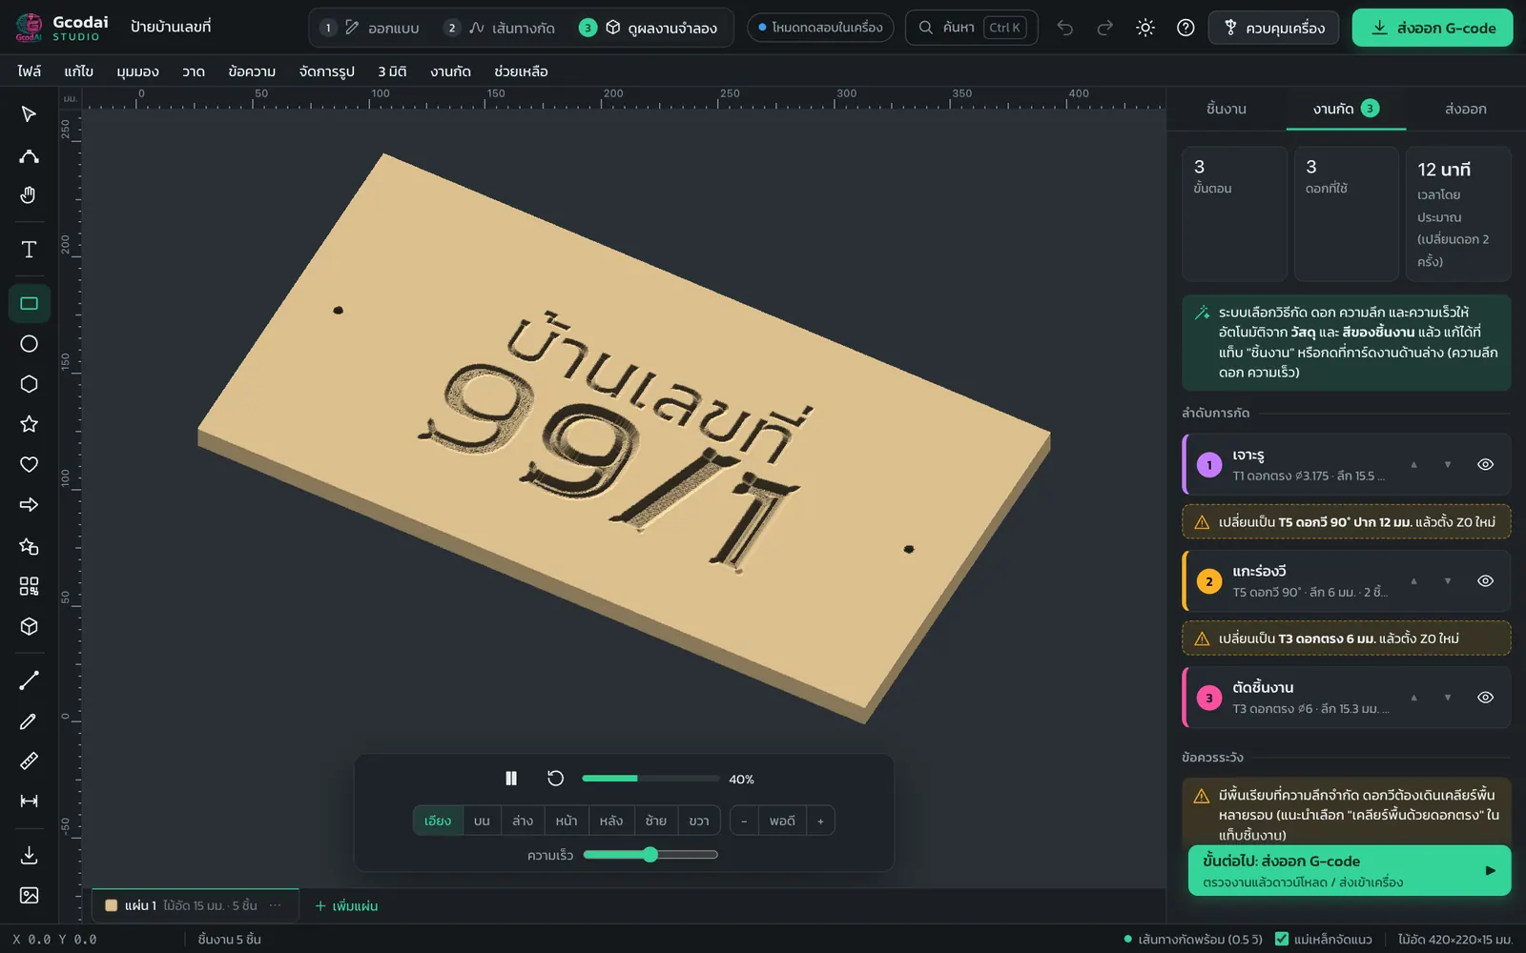Toggle the แม่เหล็กจัดแนว checkbox

click(x=1282, y=939)
